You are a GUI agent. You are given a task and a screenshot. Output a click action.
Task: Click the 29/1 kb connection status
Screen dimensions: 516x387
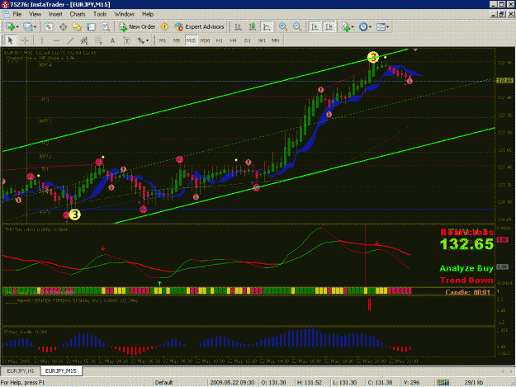(x=474, y=382)
